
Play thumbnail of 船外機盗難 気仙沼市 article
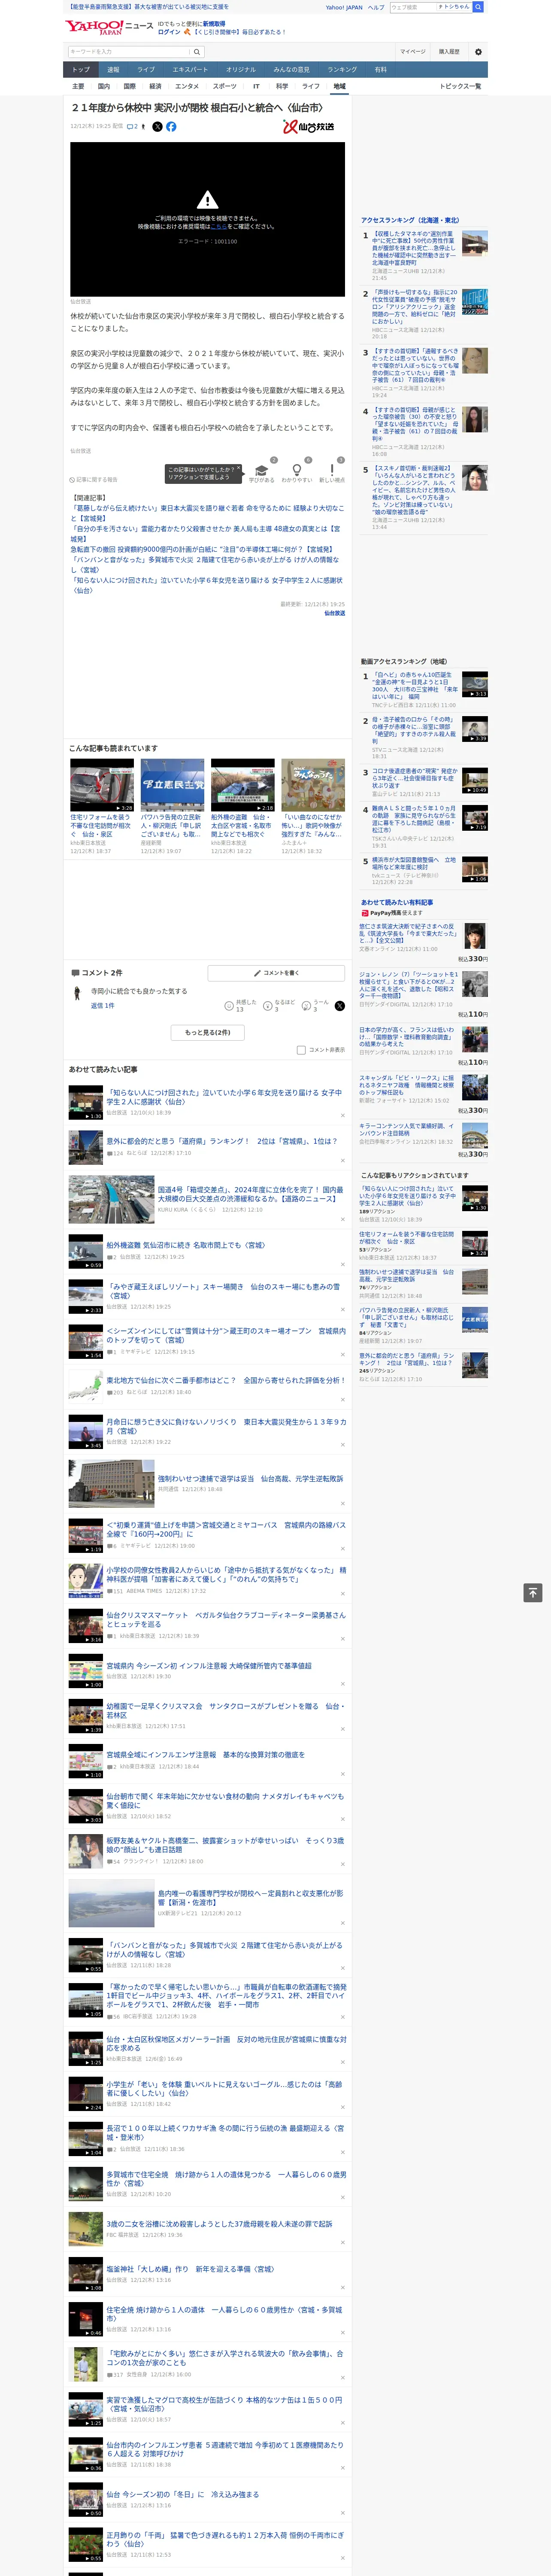(x=86, y=1252)
